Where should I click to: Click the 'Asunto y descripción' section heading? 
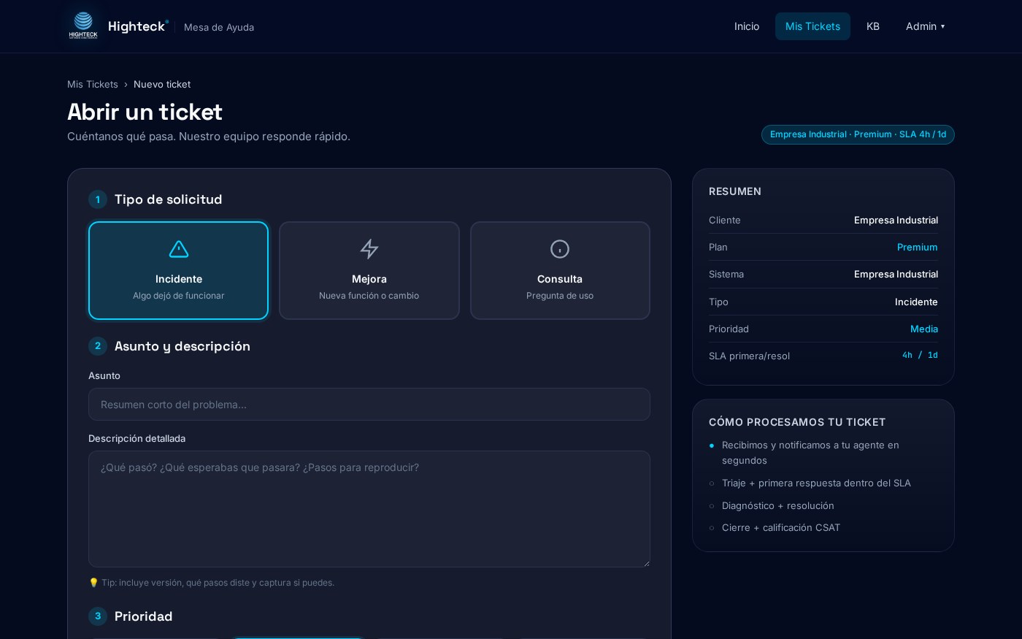pyautogui.click(x=182, y=346)
